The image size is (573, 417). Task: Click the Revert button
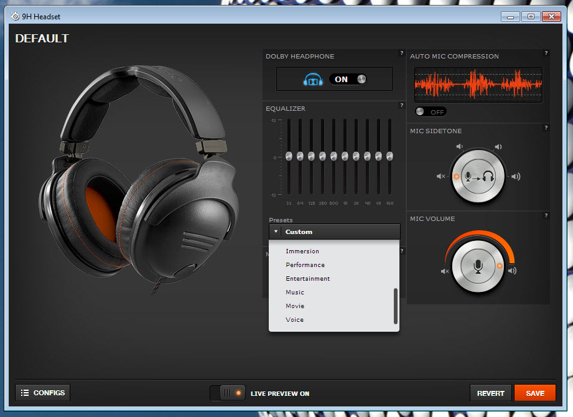[490, 393]
